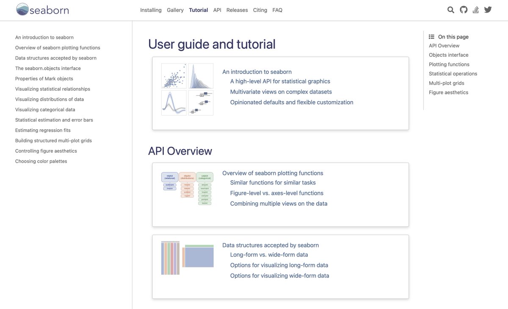Select Choosing color palettes in the sidebar

pyautogui.click(x=41, y=161)
